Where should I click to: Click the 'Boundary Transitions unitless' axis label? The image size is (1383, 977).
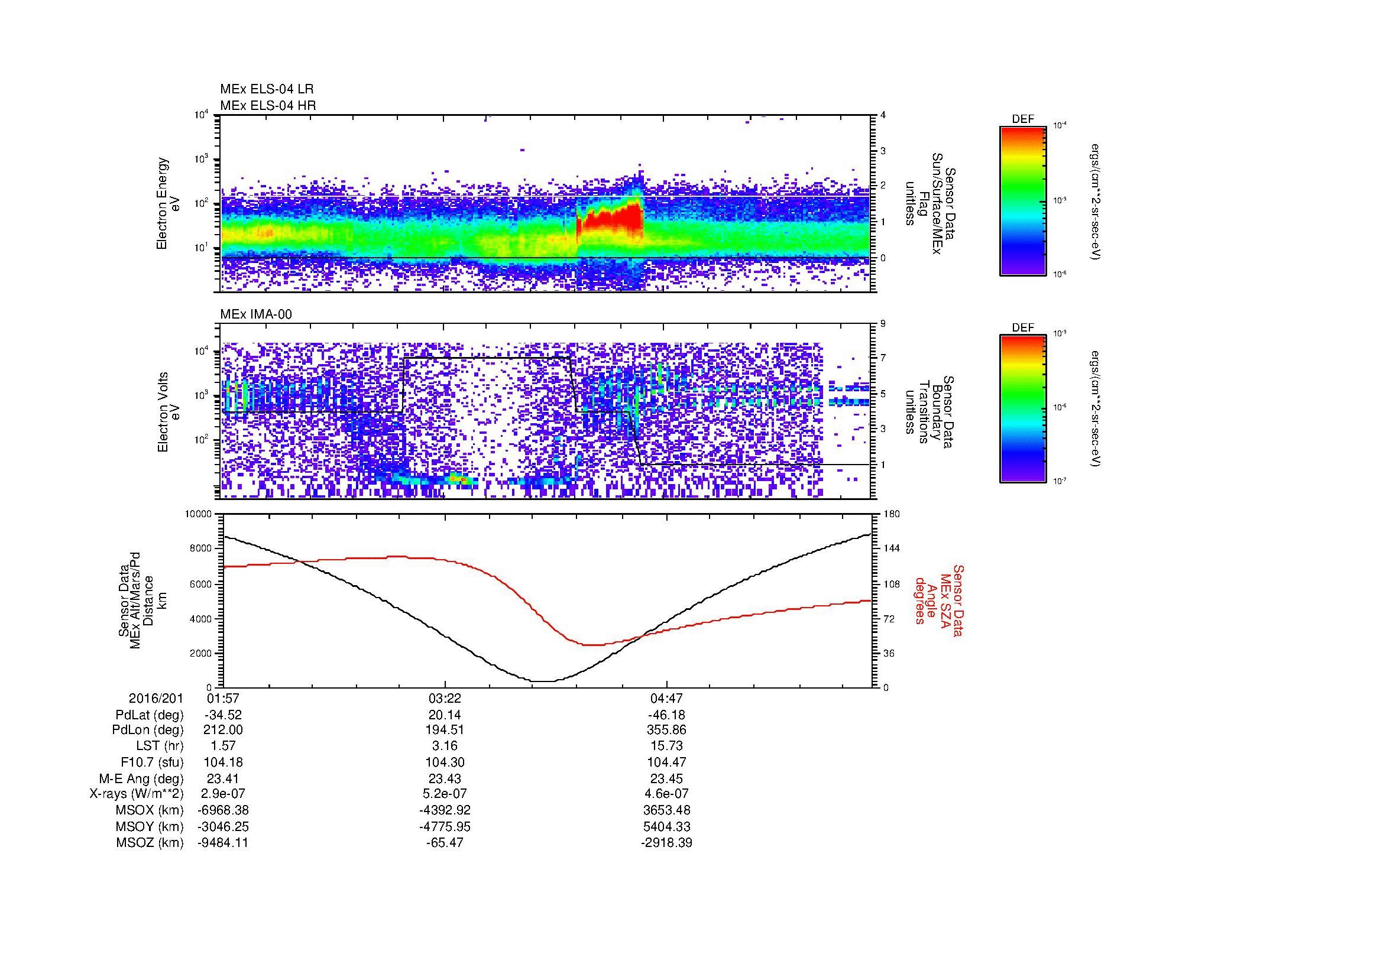pyautogui.click(x=929, y=413)
